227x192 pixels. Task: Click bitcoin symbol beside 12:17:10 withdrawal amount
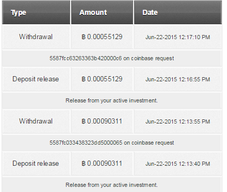coord(84,37)
